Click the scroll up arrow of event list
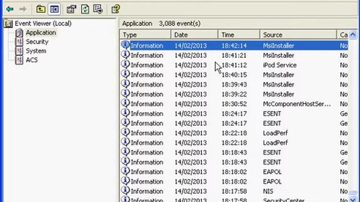Screen dimensions: 360x202 pos(353,35)
